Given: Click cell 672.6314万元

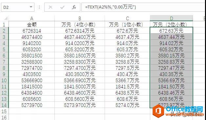Looking at the screenshot, I should pyautogui.click(x=80, y=31).
